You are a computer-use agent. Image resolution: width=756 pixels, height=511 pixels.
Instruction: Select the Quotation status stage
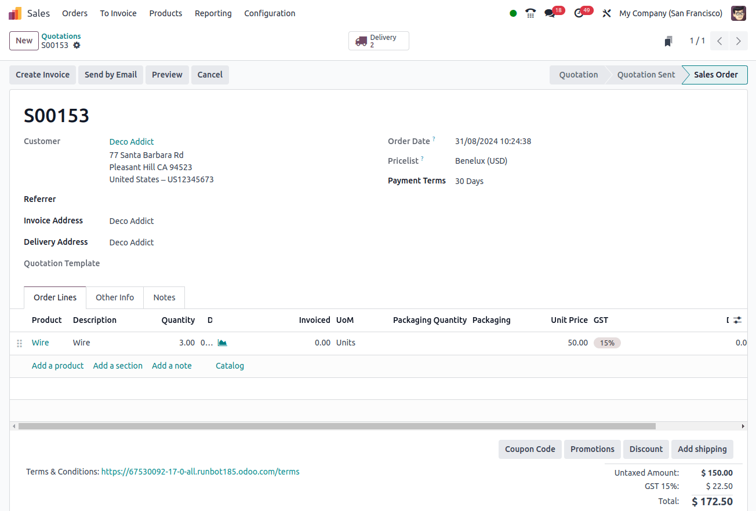578,75
